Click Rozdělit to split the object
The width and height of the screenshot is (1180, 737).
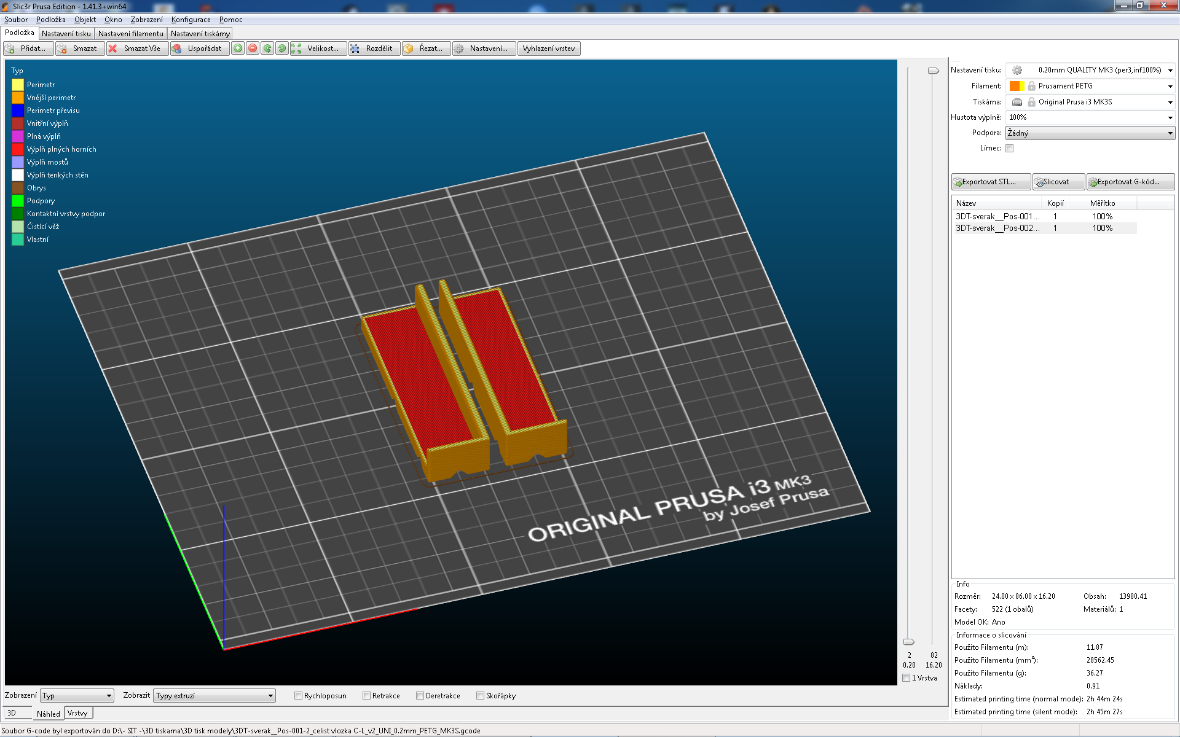(374, 49)
